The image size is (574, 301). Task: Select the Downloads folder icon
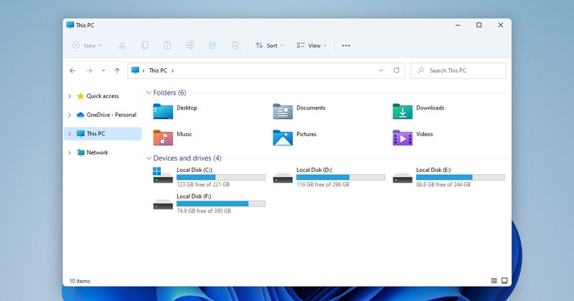tap(403, 112)
